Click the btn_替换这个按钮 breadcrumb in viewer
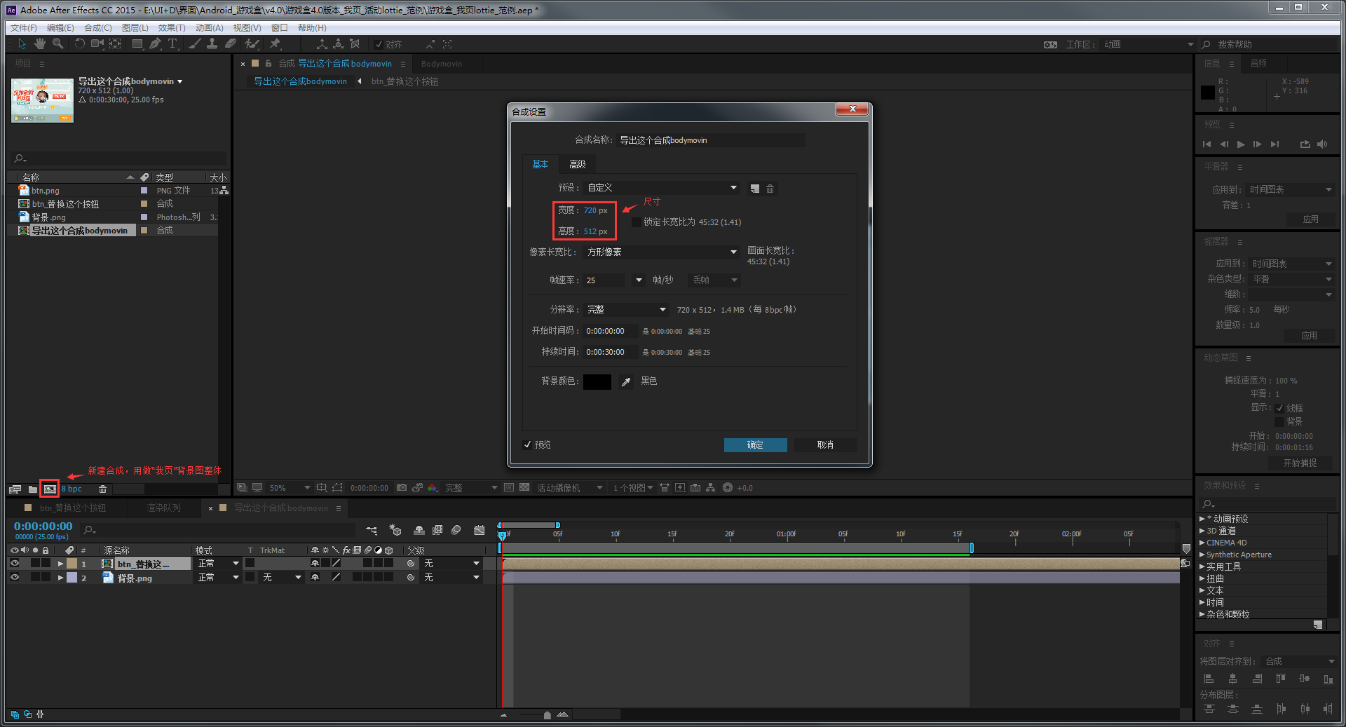The width and height of the screenshot is (1346, 727). (x=405, y=82)
